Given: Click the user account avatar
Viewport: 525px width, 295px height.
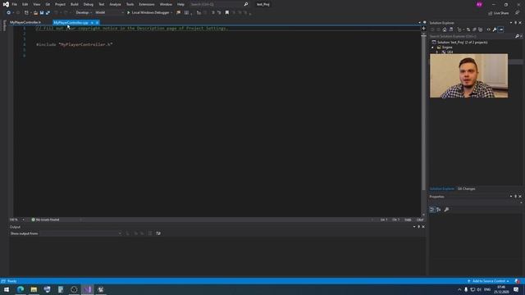Looking at the screenshot, I should [479, 4].
